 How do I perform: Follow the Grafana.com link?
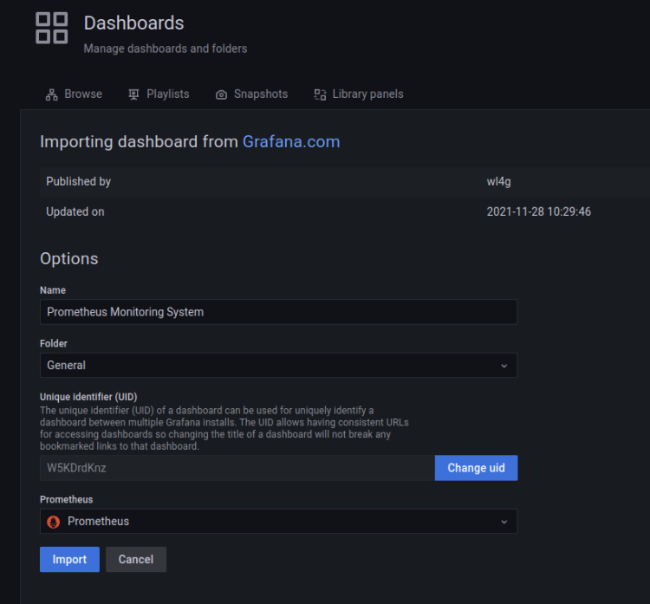point(291,142)
